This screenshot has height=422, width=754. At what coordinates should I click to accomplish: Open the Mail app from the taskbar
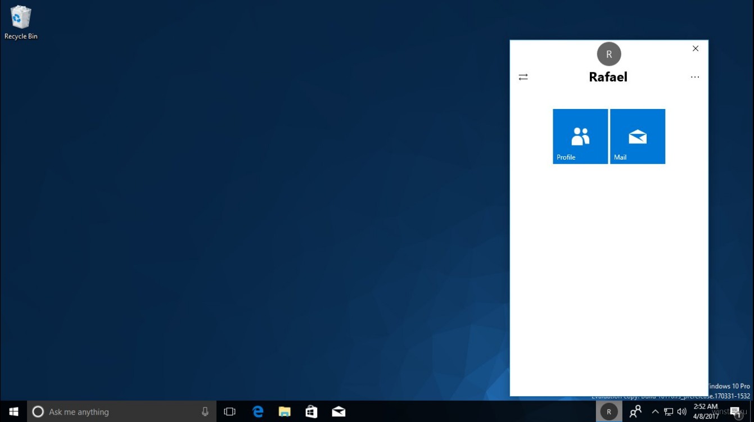pos(338,412)
